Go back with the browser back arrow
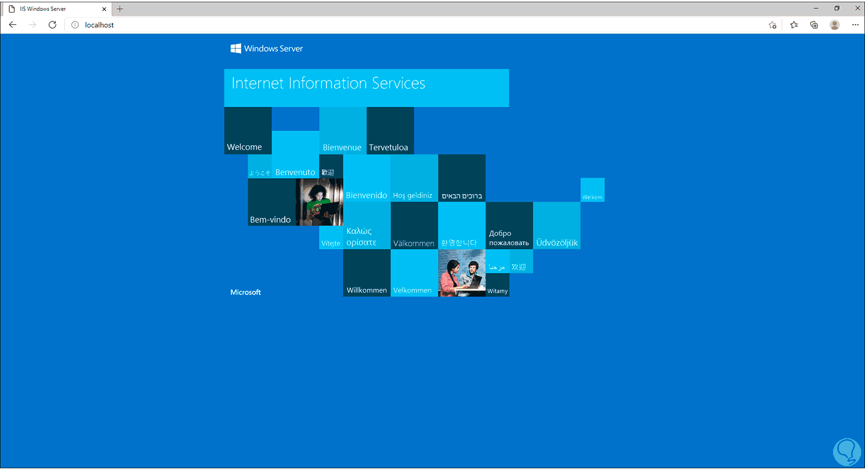Screen dimensions: 865x470 click(13, 25)
